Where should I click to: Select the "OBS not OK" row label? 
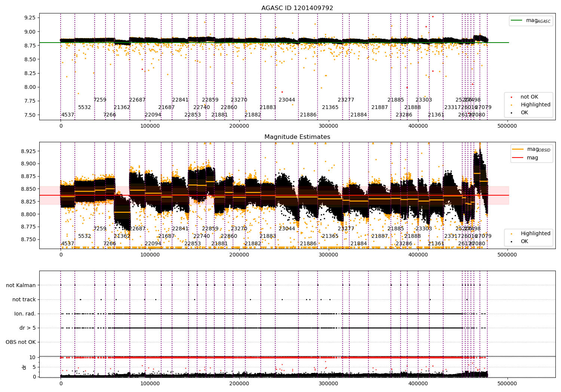pos(21,342)
